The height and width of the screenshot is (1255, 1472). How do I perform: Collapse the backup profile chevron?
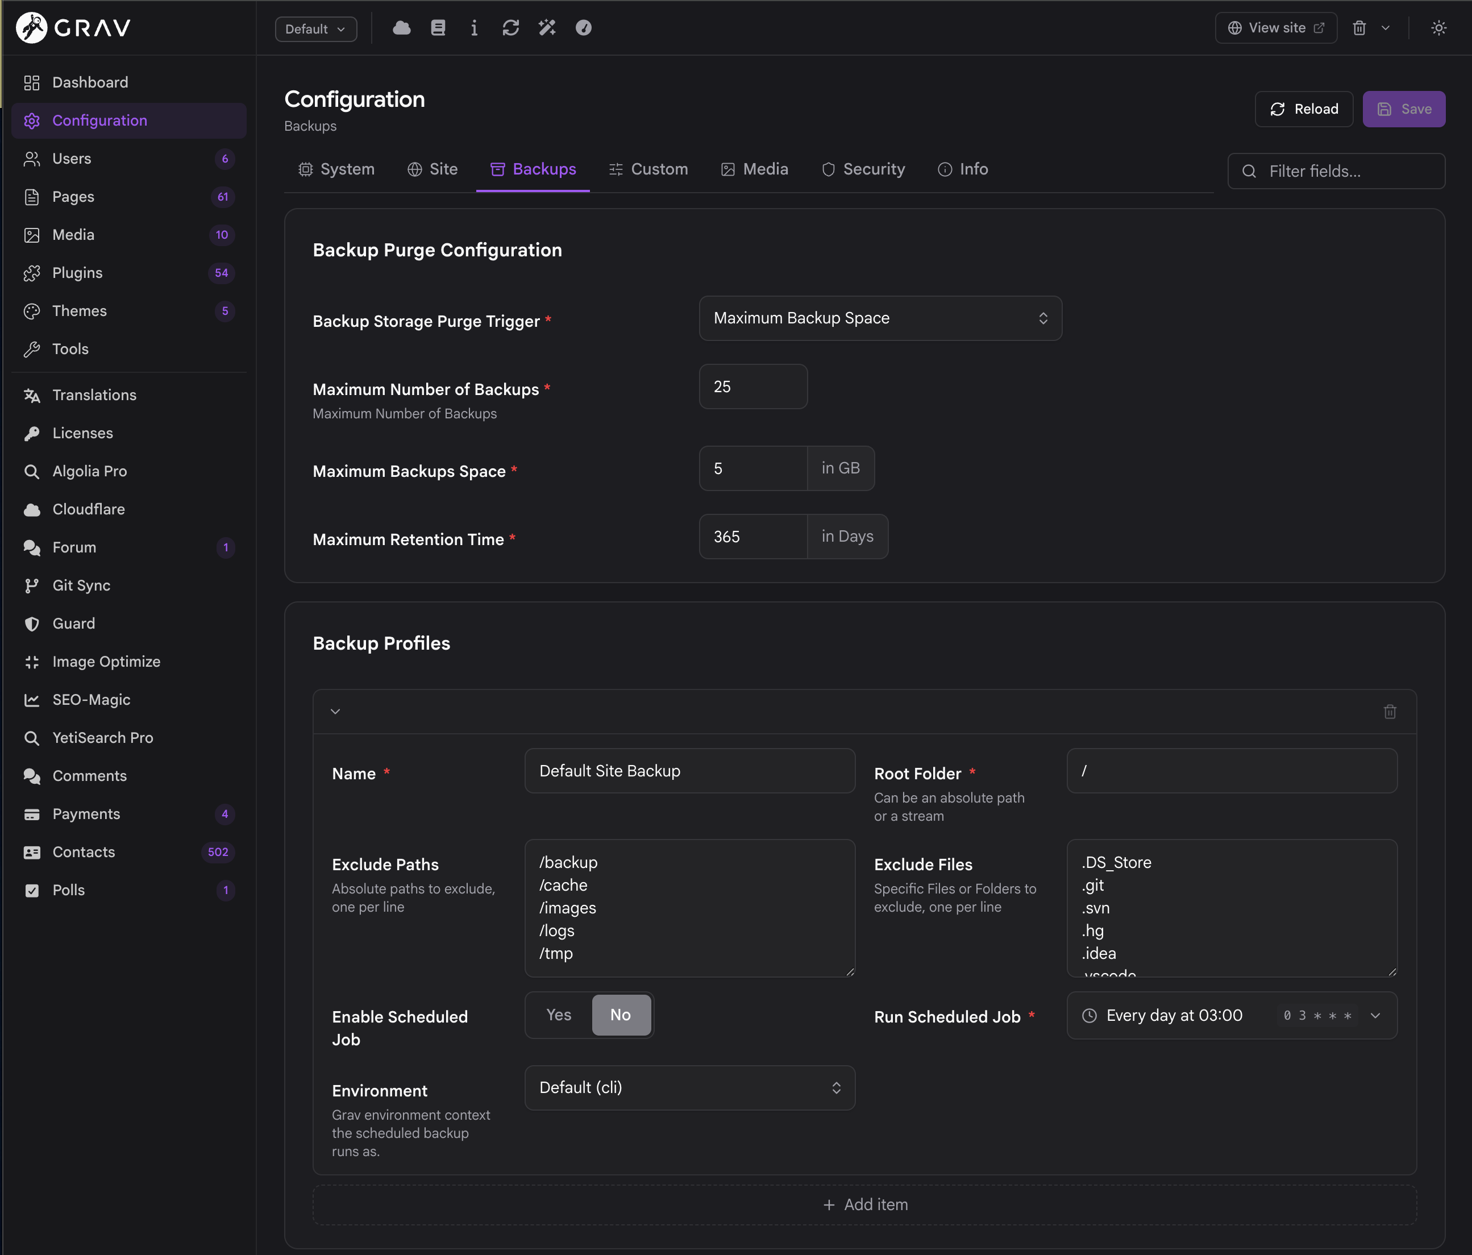335,712
